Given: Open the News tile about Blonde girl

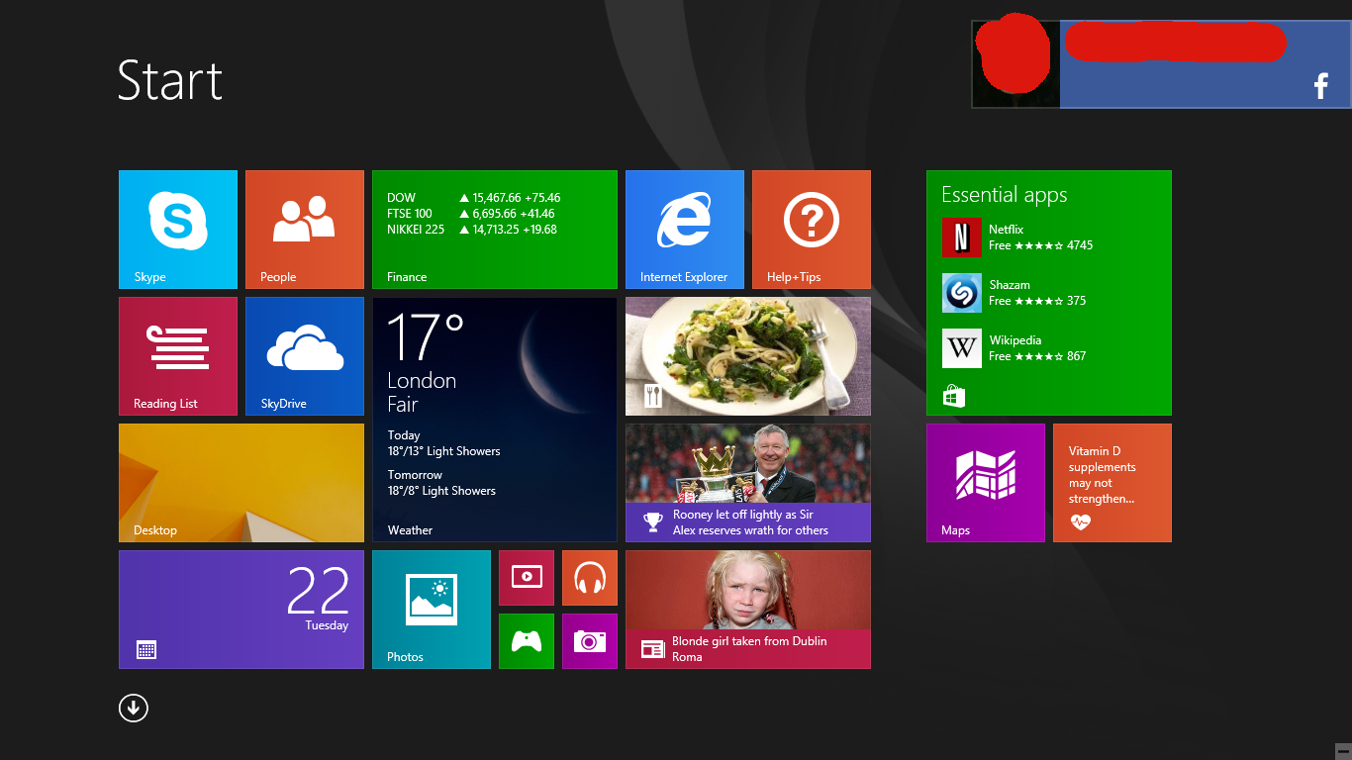Looking at the screenshot, I should click(748, 610).
